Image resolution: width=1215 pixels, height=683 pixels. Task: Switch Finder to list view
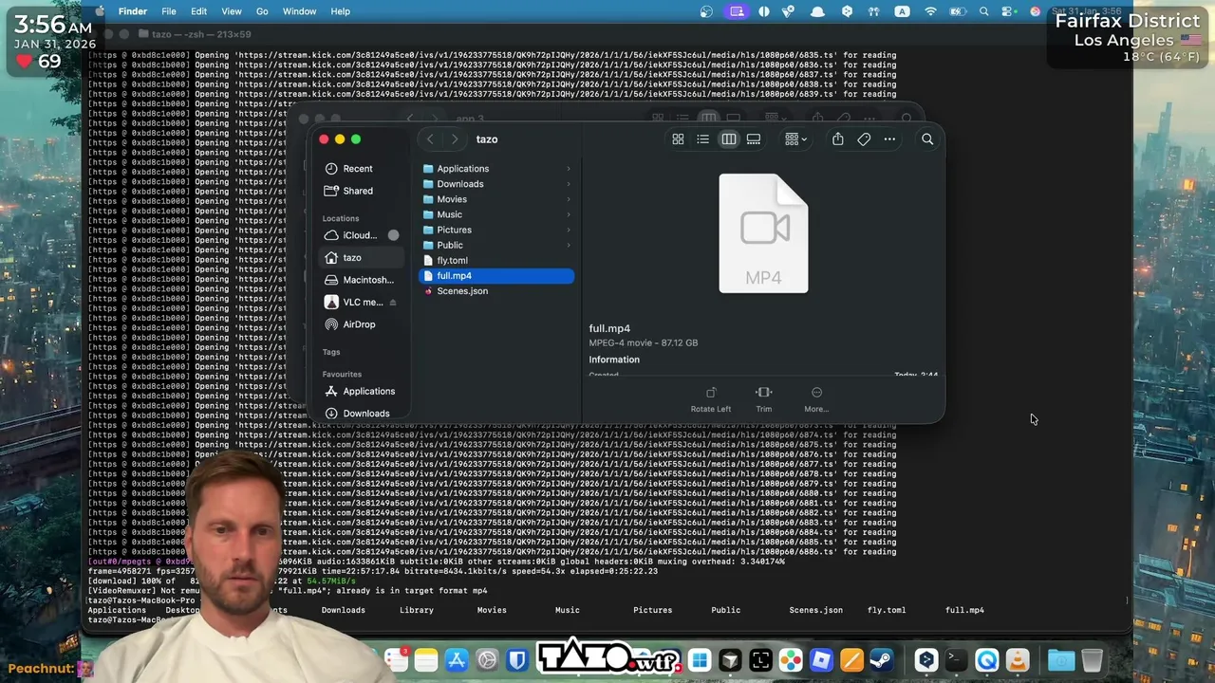coord(702,139)
